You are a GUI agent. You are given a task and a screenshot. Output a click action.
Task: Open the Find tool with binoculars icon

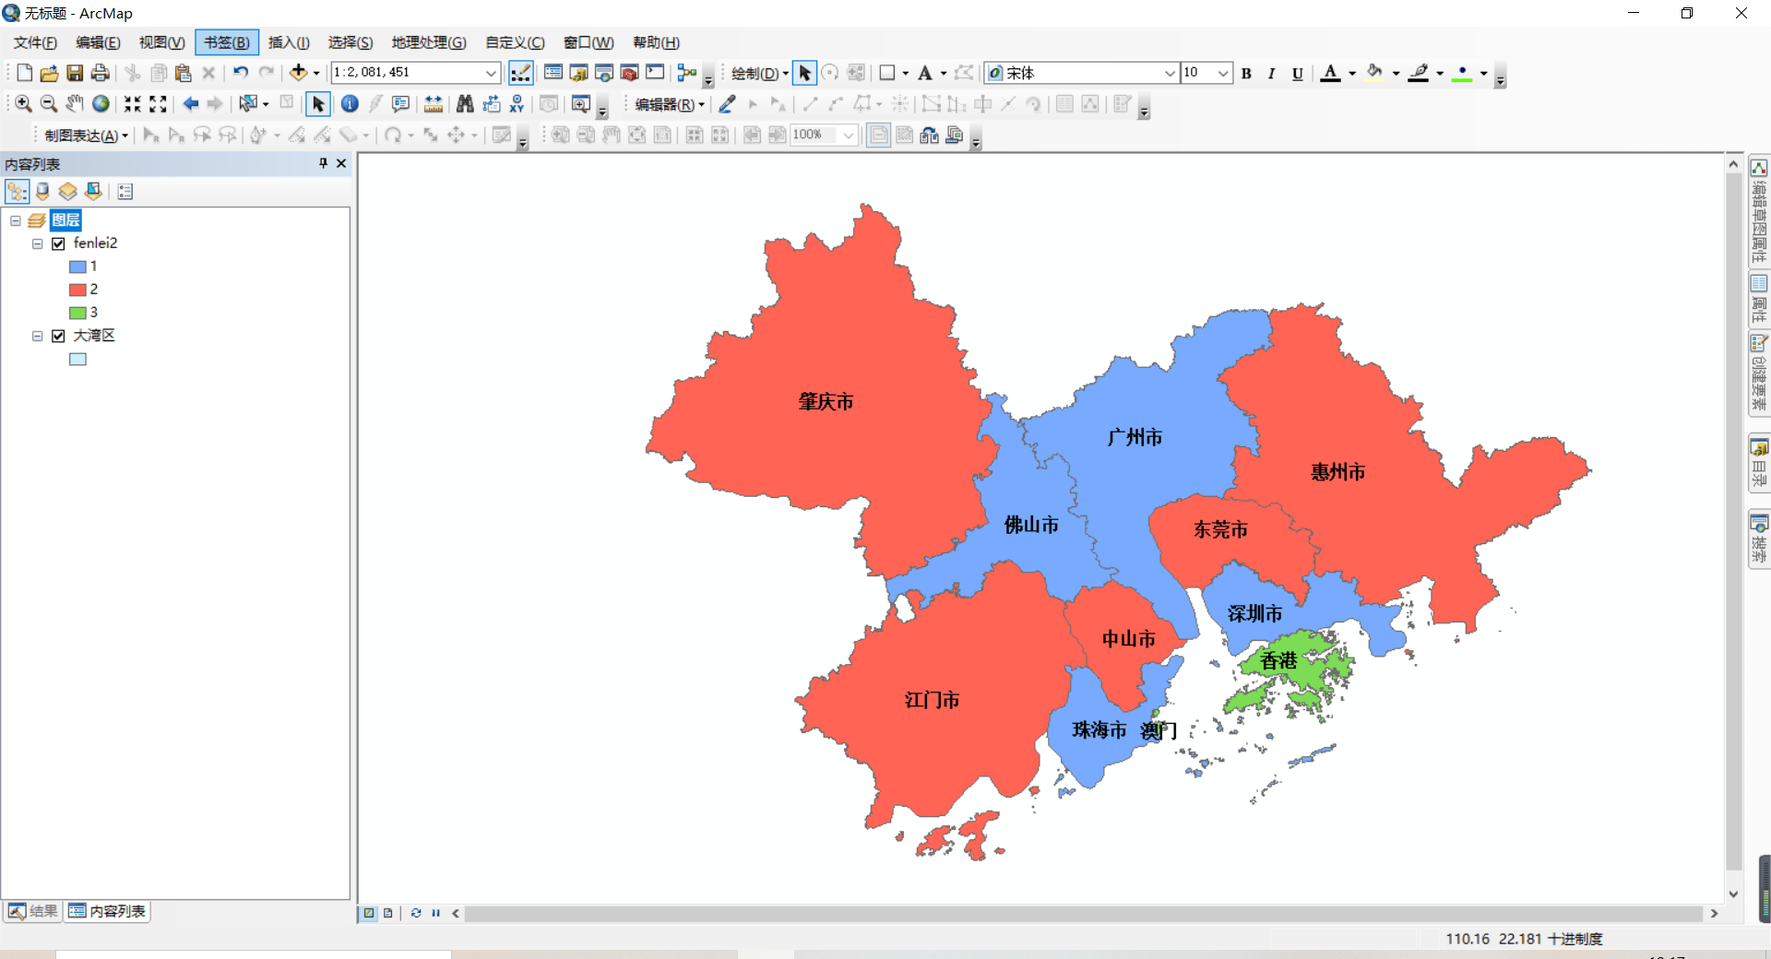click(466, 104)
